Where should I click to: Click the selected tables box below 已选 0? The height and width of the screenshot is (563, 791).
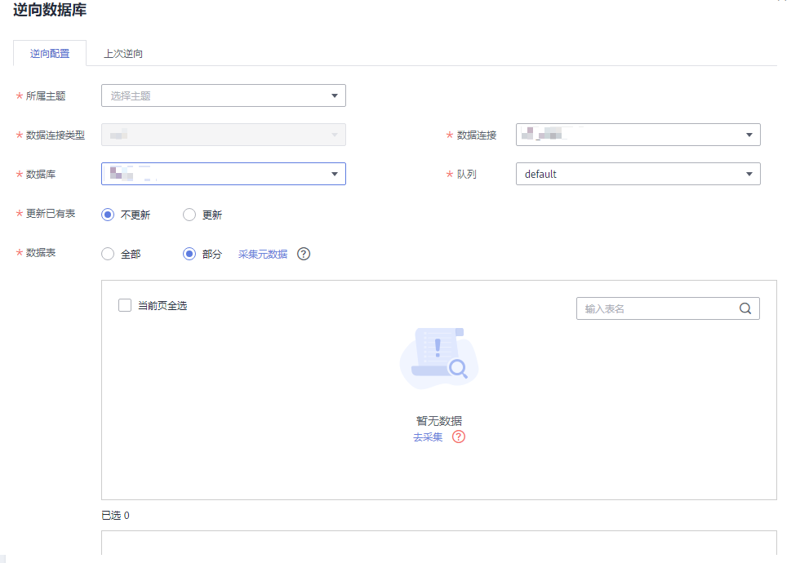[438, 544]
